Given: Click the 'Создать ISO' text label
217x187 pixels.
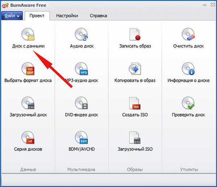Looking at the screenshot, I should [135, 115].
